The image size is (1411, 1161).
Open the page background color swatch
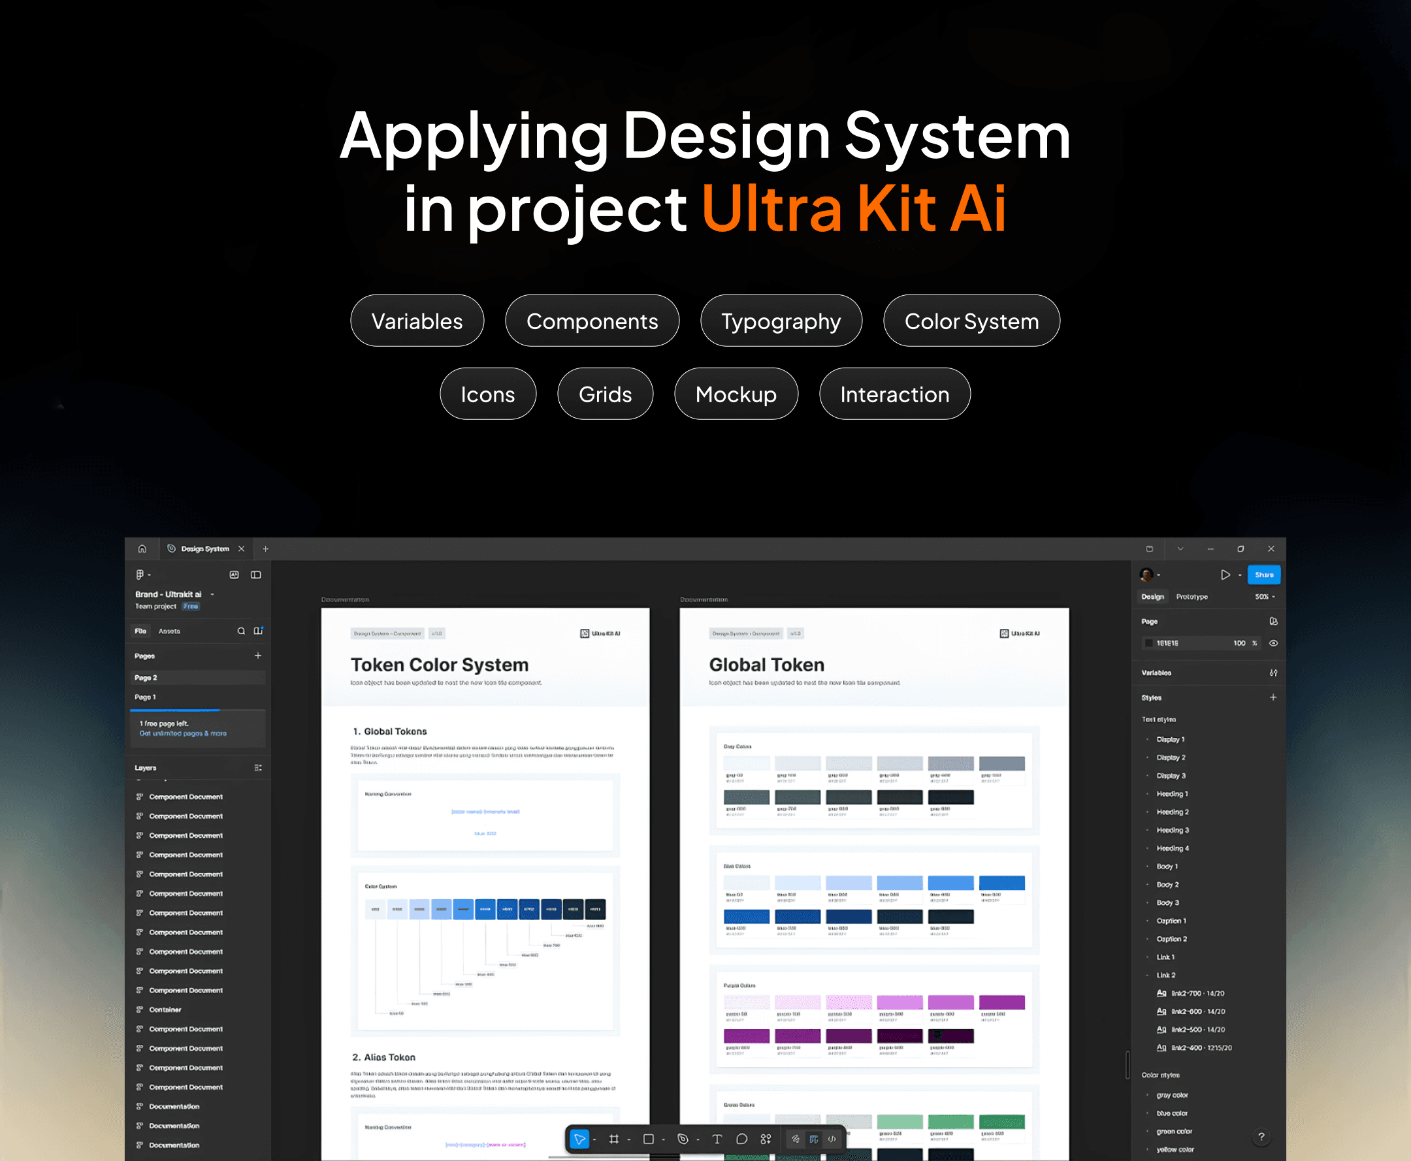pyautogui.click(x=1149, y=643)
